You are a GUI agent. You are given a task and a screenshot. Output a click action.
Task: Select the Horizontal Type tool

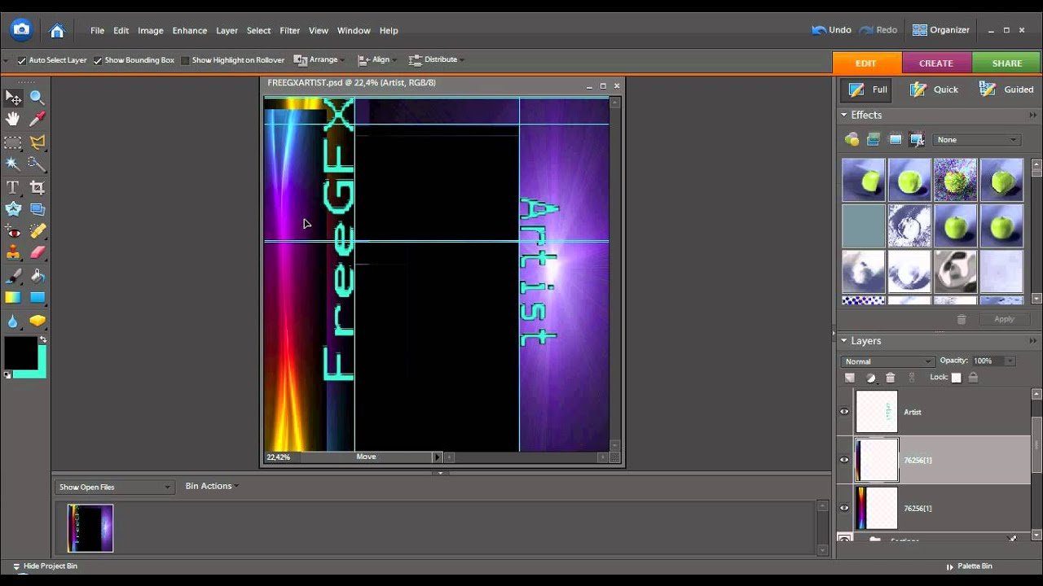click(13, 187)
